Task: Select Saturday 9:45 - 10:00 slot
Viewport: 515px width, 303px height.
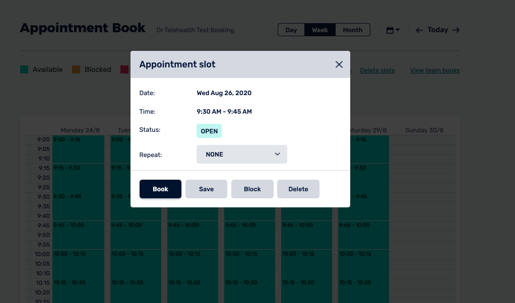Action: click(x=363, y=235)
